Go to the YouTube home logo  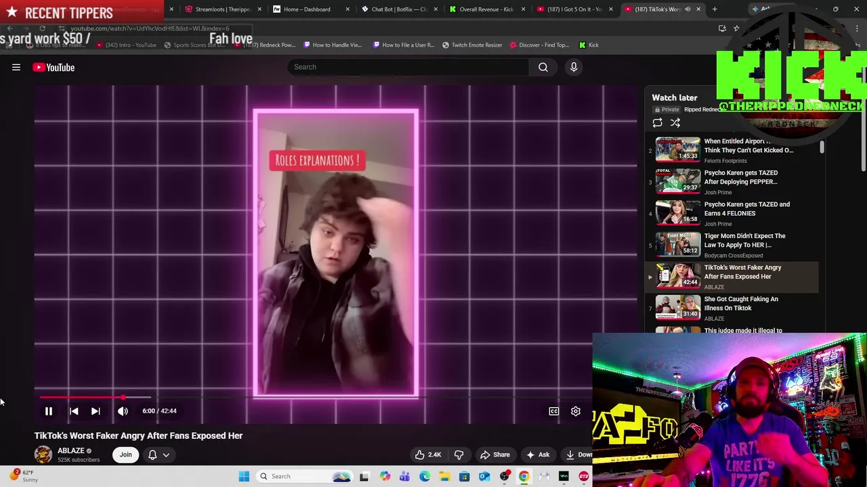click(54, 67)
